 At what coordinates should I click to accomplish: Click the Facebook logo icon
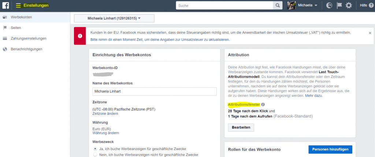pos(5,5)
